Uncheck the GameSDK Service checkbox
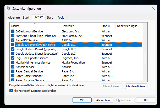The height and width of the screenshot is (108, 160). pyautogui.click(x=13, y=40)
